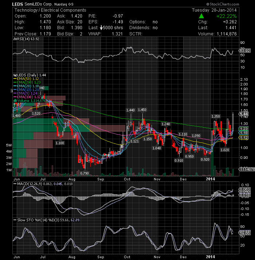The height and width of the screenshot is (260, 255).
Task: Click the +22.22% percent change value
Action: click(226, 16)
